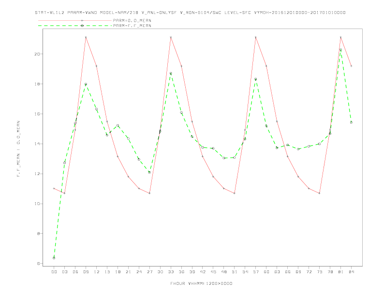Click MODEL-NAM/218 in the chart header
The width and height of the screenshot is (383, 296).
(119, 13)
